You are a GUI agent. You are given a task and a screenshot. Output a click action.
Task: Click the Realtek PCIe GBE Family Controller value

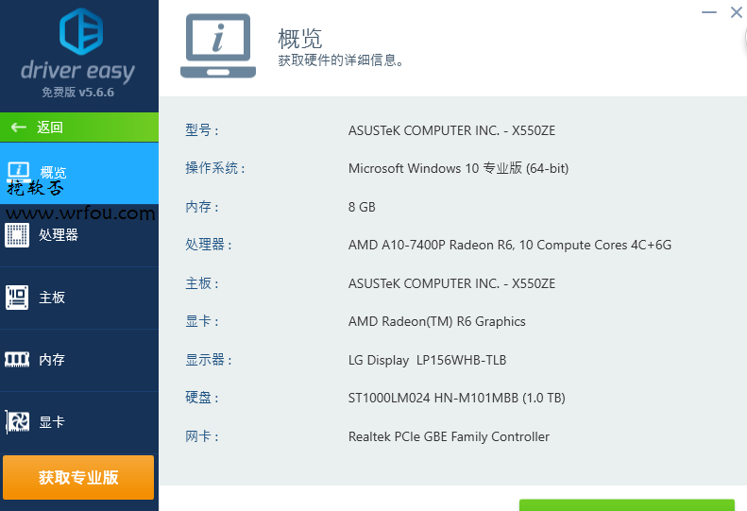pyautogui.click(x=449, y=436)
